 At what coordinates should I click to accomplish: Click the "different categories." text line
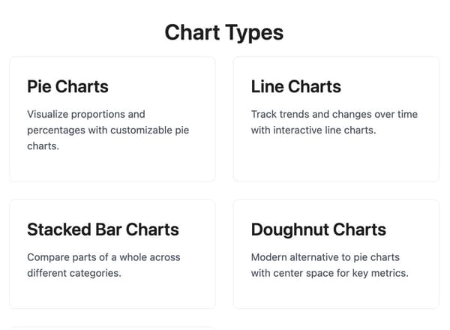click(74, 273)
